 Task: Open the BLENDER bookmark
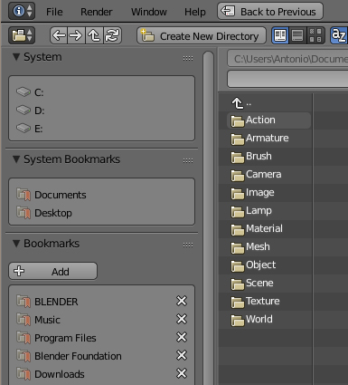[x=56, y=302]
